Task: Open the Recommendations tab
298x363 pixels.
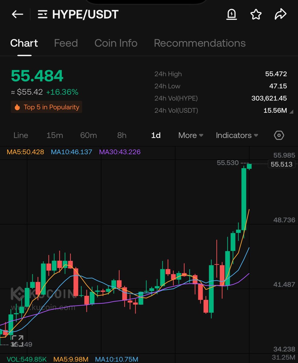Action: click(x=200, y=43)
